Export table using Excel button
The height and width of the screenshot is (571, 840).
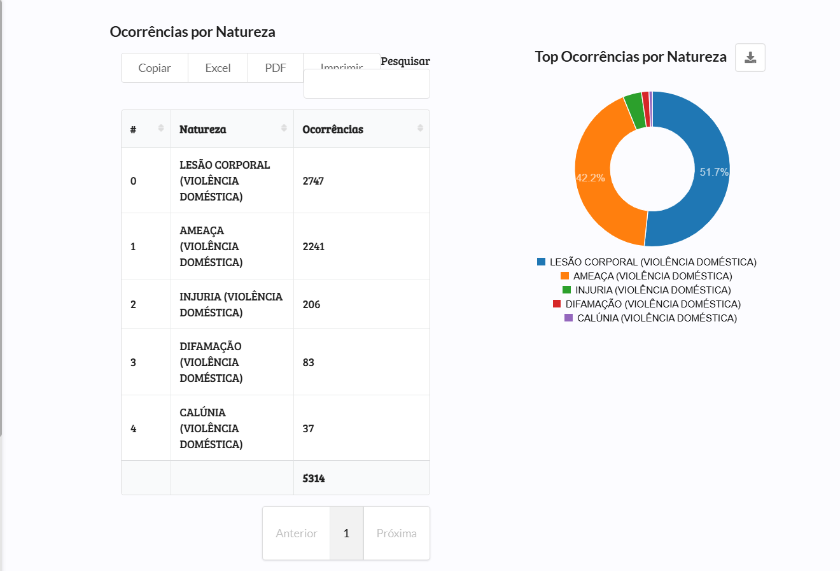coord(218,68)
